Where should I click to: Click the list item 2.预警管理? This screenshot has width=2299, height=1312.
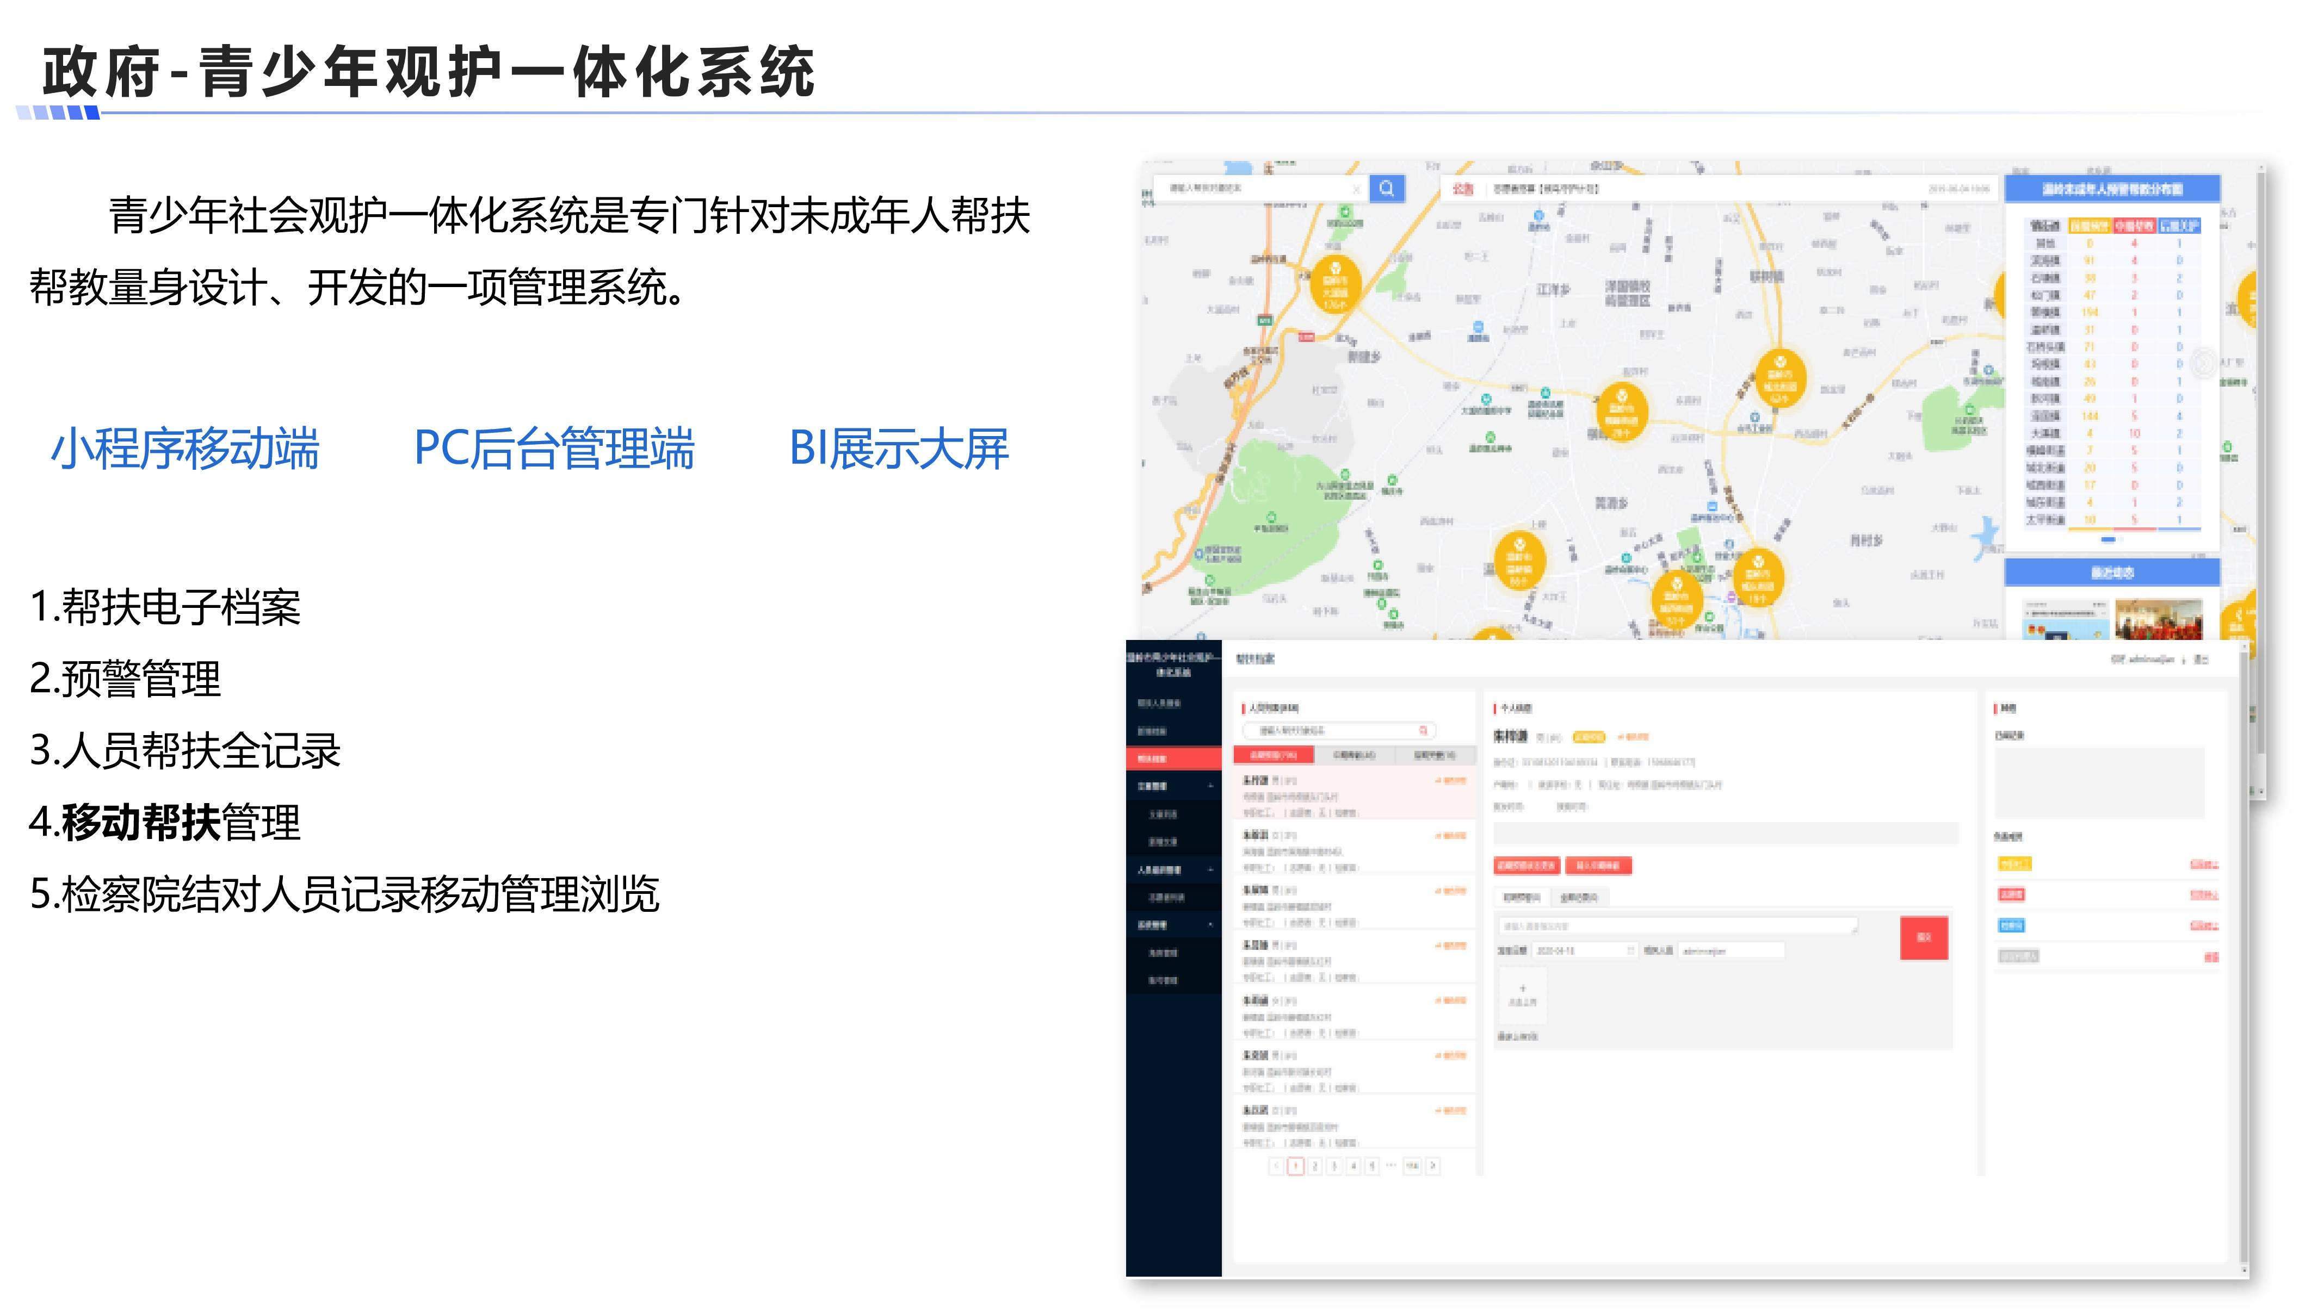[x=125, y=679]
